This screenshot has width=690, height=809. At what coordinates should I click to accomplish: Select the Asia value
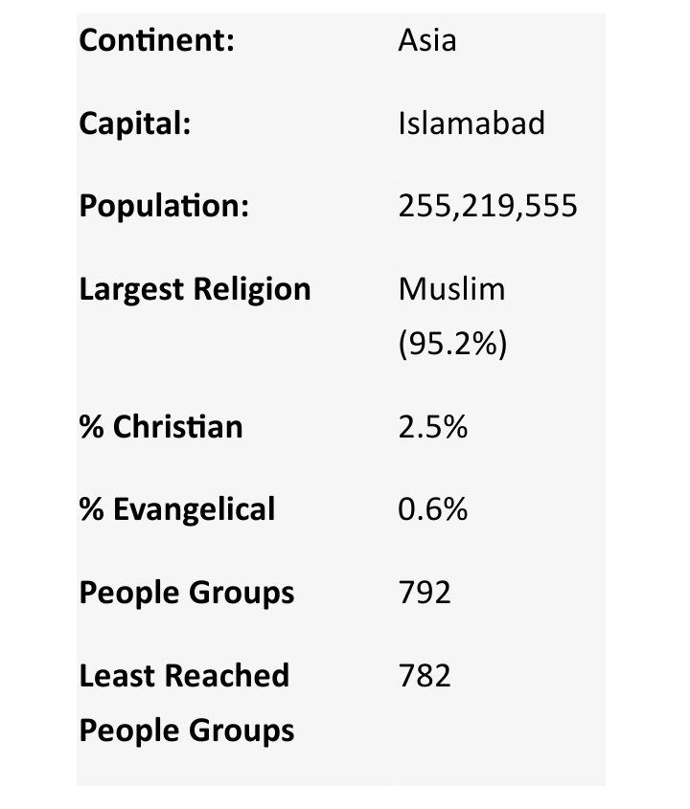427,41
